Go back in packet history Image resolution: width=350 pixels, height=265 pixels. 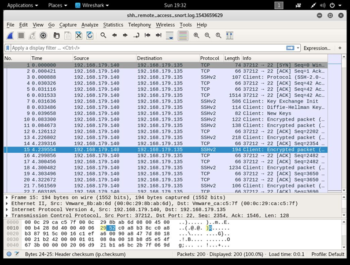click(115, 35)
